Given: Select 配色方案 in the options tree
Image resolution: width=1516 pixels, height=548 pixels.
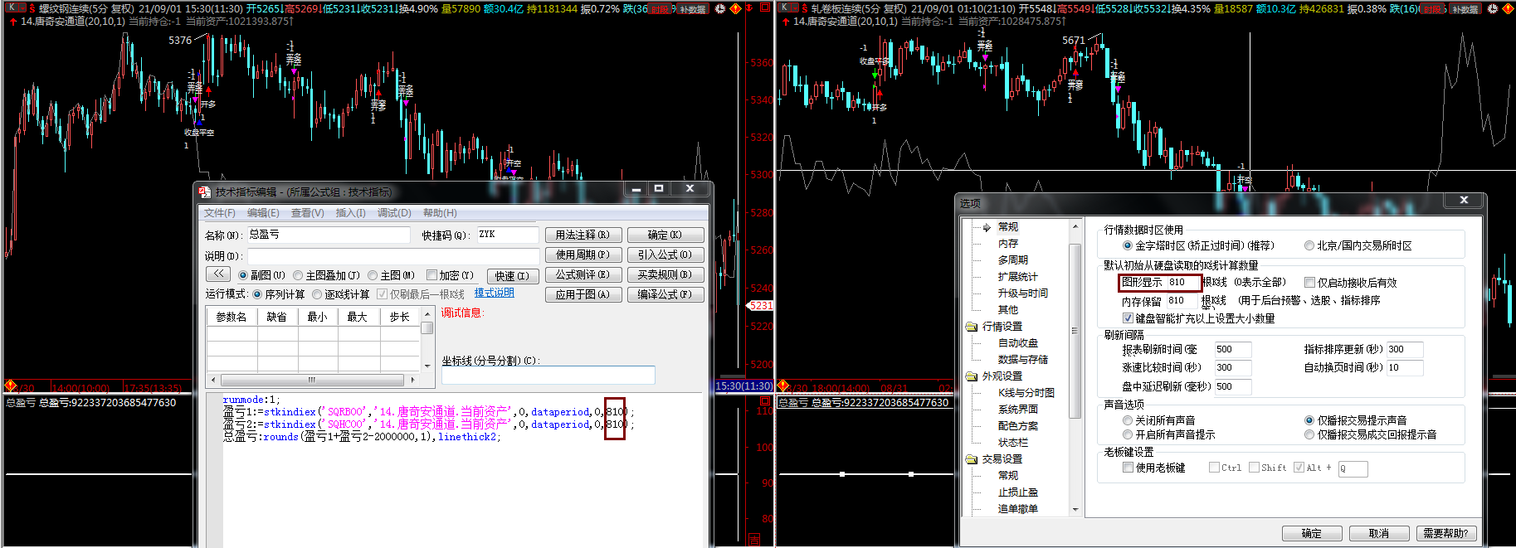Looking at the screenshot, I should [x=1018, y=426].
